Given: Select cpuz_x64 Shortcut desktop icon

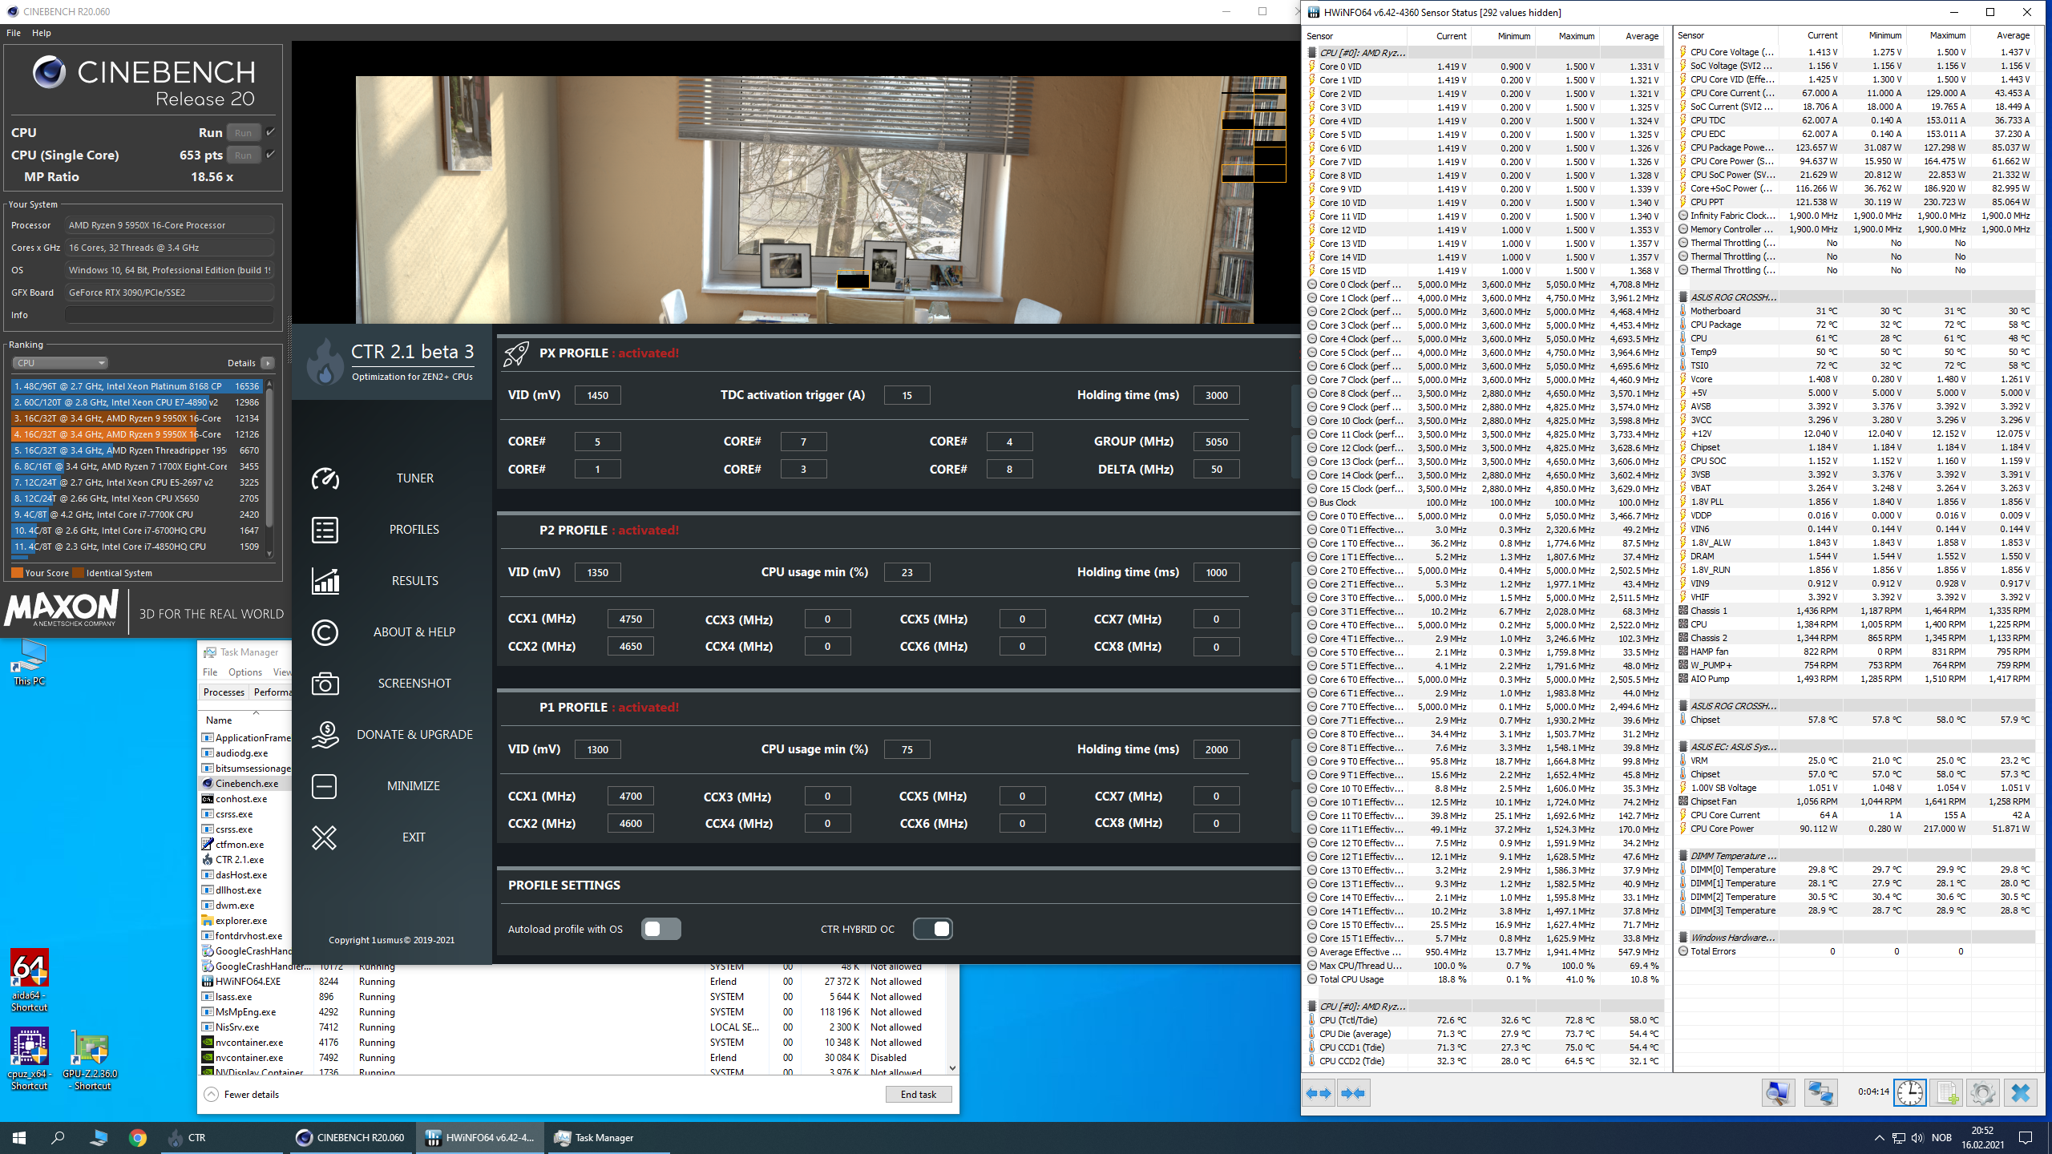Looking at the screenshot, I should click(x=29, y=1059).
